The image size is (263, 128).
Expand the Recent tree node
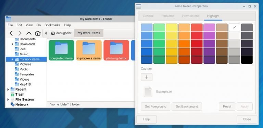click(x=8, y=89)
